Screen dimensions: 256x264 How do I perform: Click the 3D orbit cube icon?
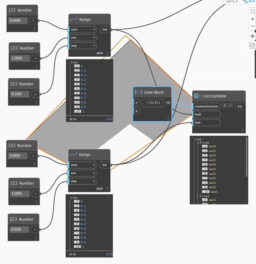(253, 45)
